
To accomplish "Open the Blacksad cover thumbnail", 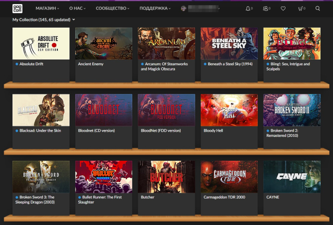I will (41, 110).
